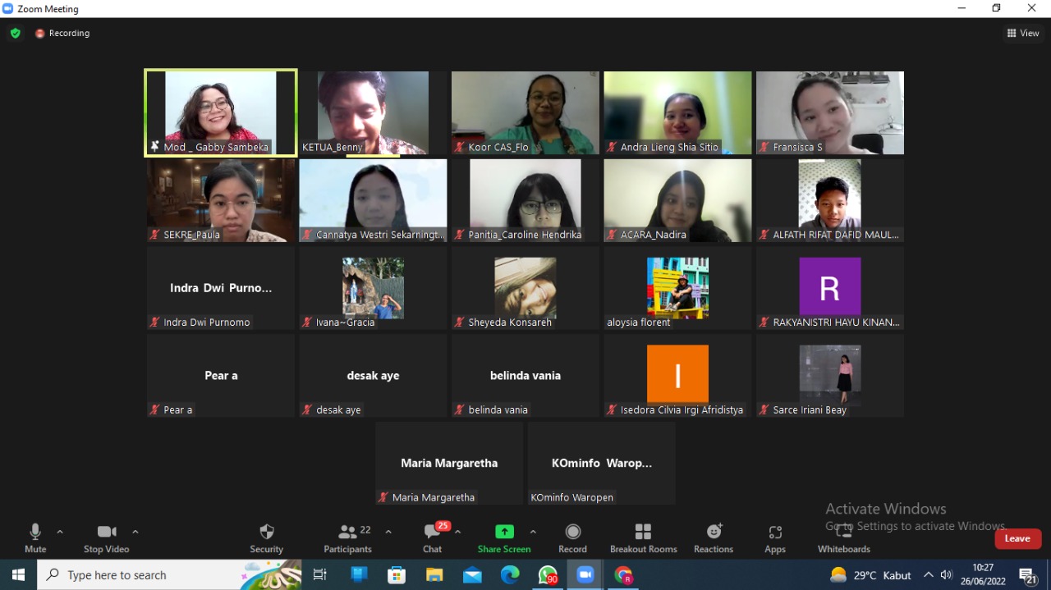Viewport: 1051px width, 590px height.
Task: Expand the arrow beside Chat
Action: (457, 532)
